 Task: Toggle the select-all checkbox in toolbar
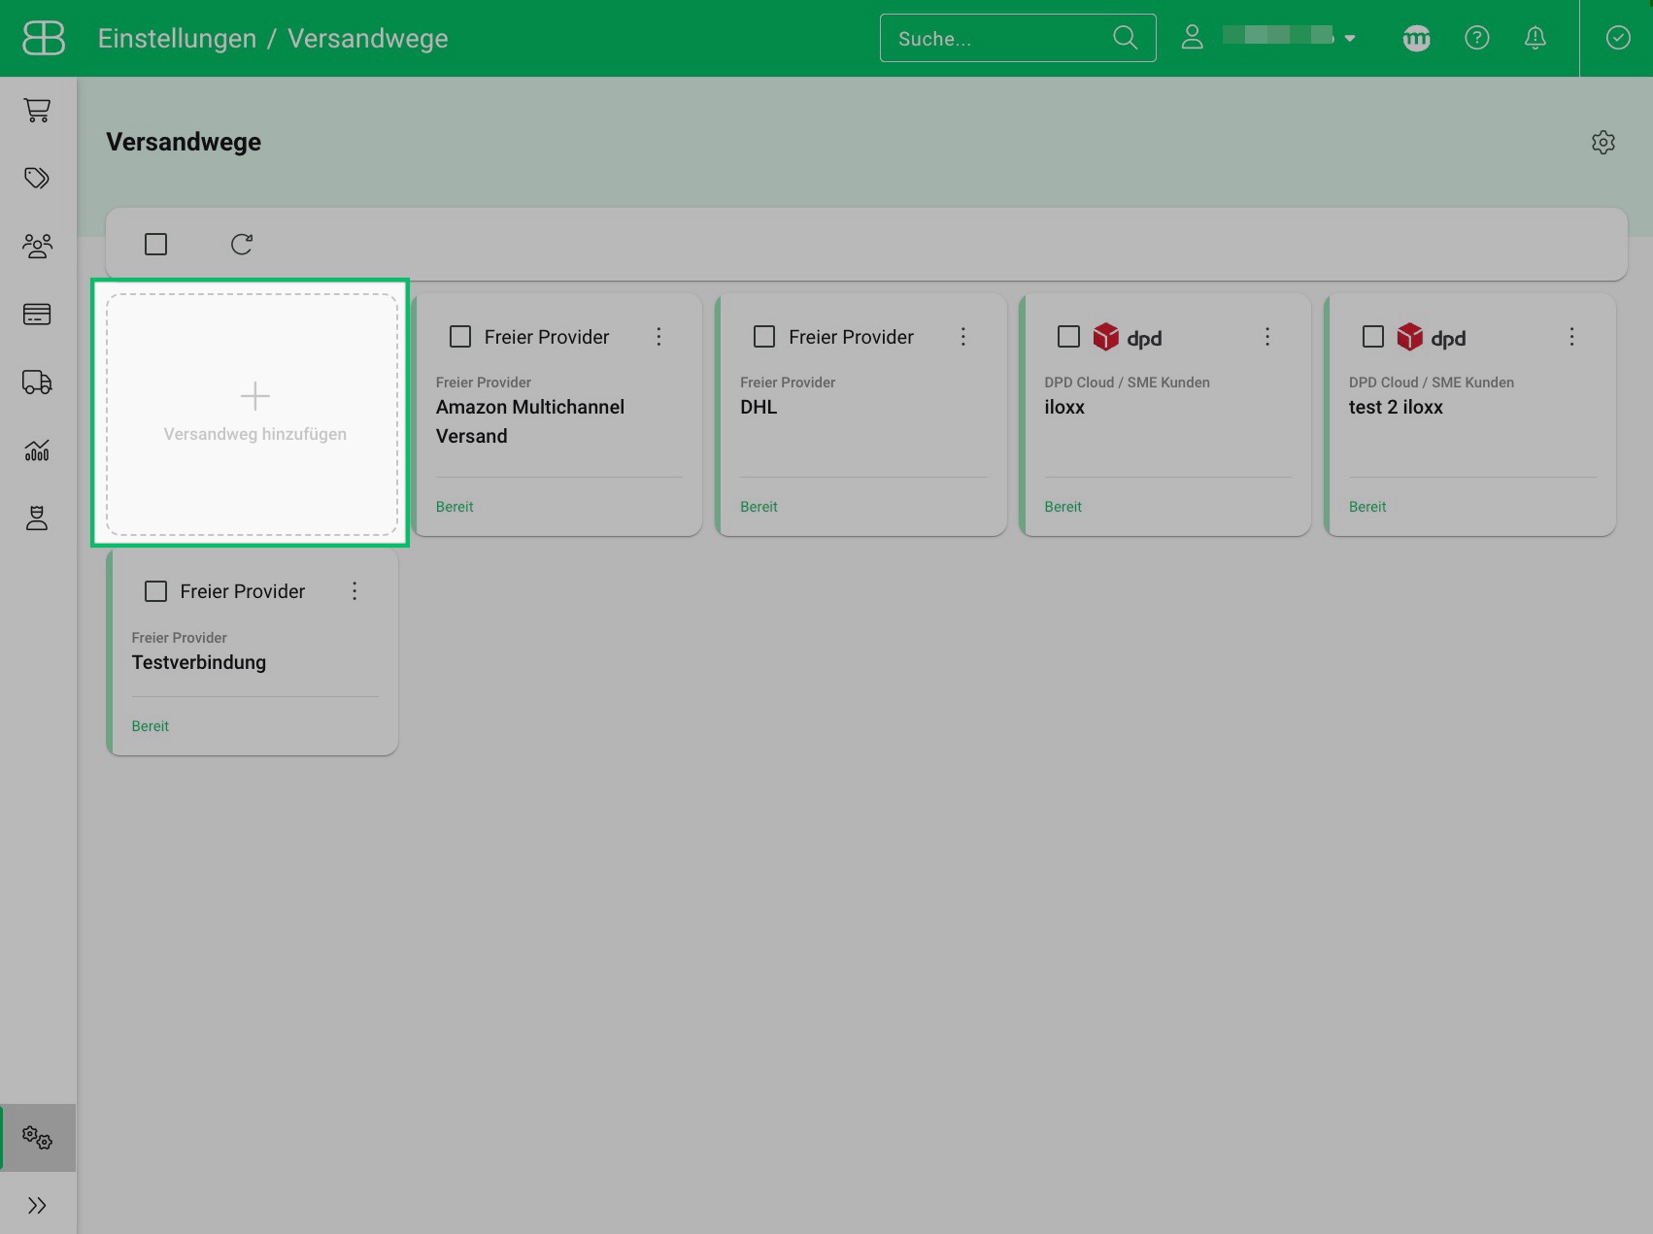155,244
